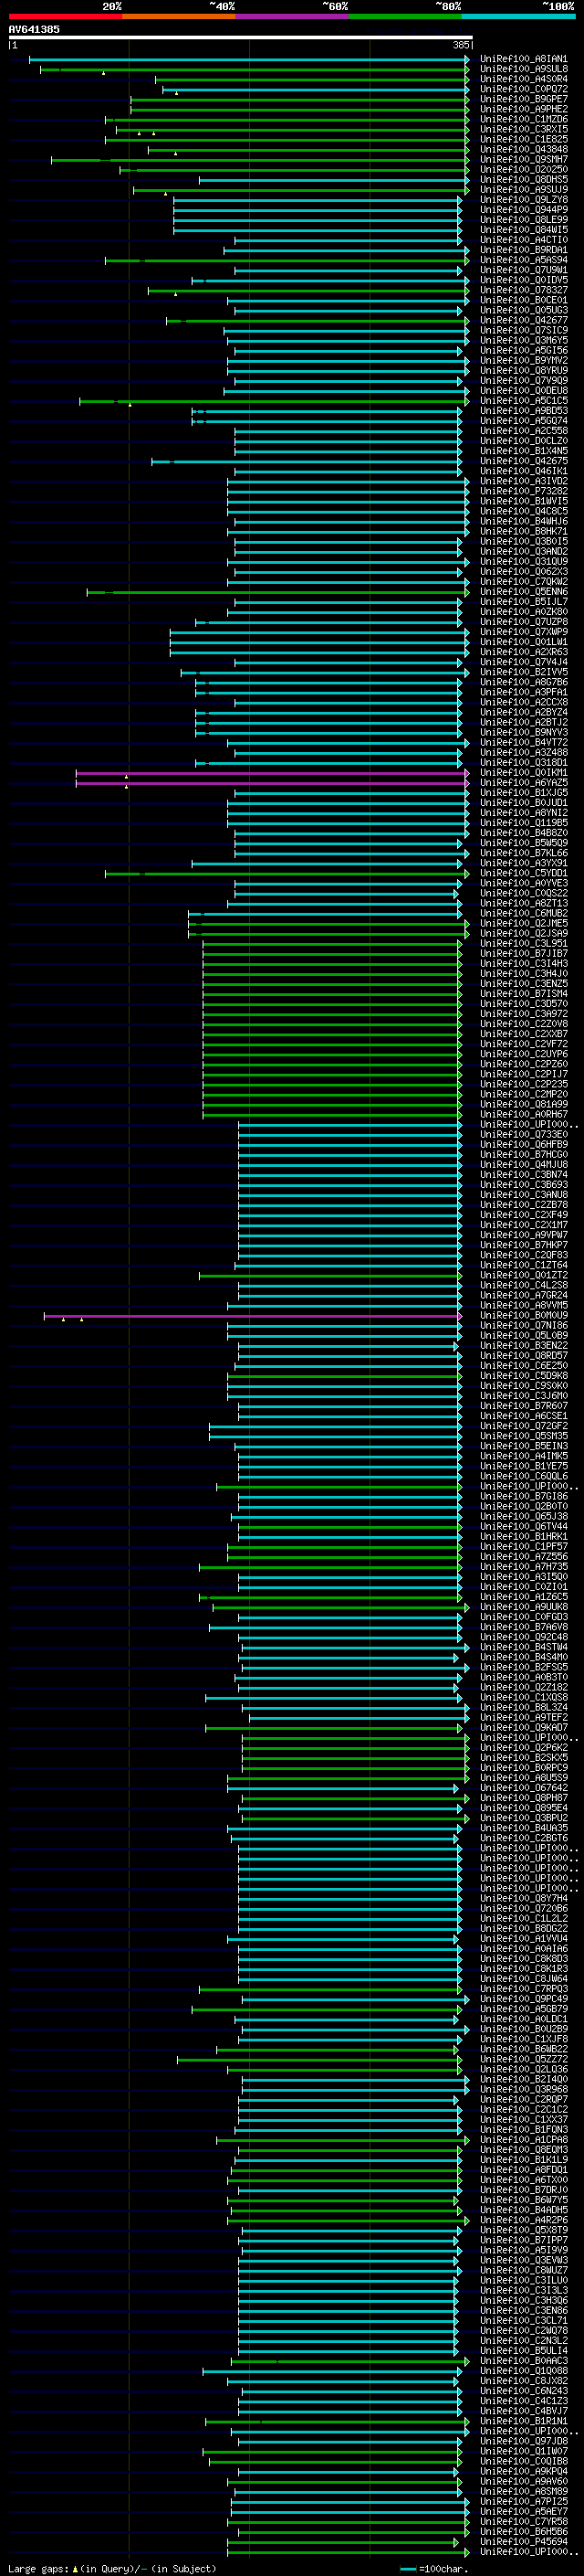Select the UniRef100_C5YDD1 label
The width and height of the screenshot is (584, 2576).
[x=523, y=872]
